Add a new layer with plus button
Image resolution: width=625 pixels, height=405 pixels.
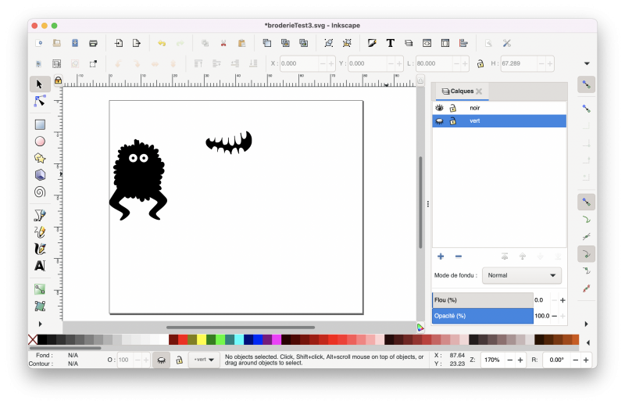coord(441,256)
